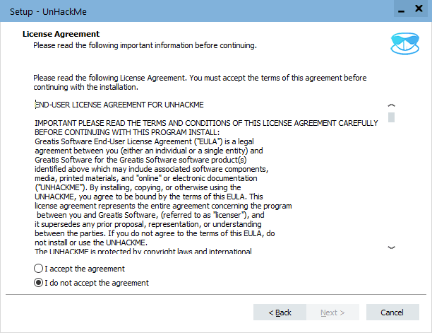
Task: Click the "protected by copyright laws" line
Action: [141, 251]
